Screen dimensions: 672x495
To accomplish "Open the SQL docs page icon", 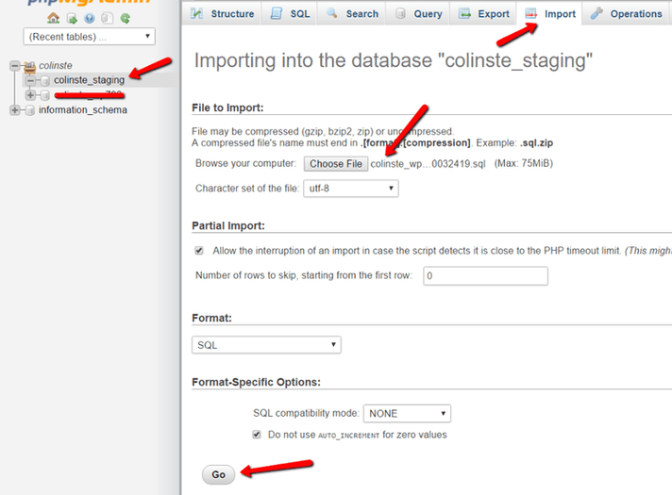I will pyautogui.click(x=108, y=19).
